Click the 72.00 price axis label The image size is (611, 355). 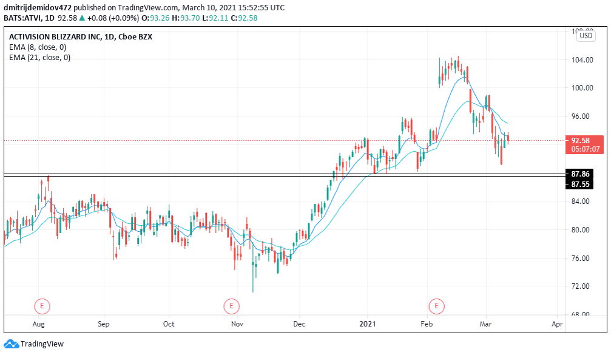tap(580, 286)
